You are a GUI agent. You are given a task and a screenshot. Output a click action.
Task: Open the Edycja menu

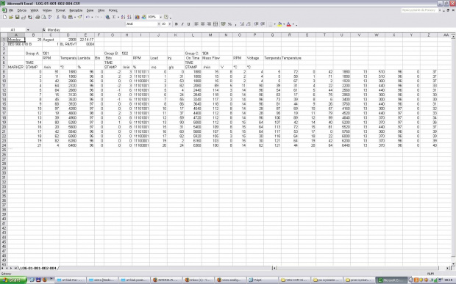[x=22, y=10]
